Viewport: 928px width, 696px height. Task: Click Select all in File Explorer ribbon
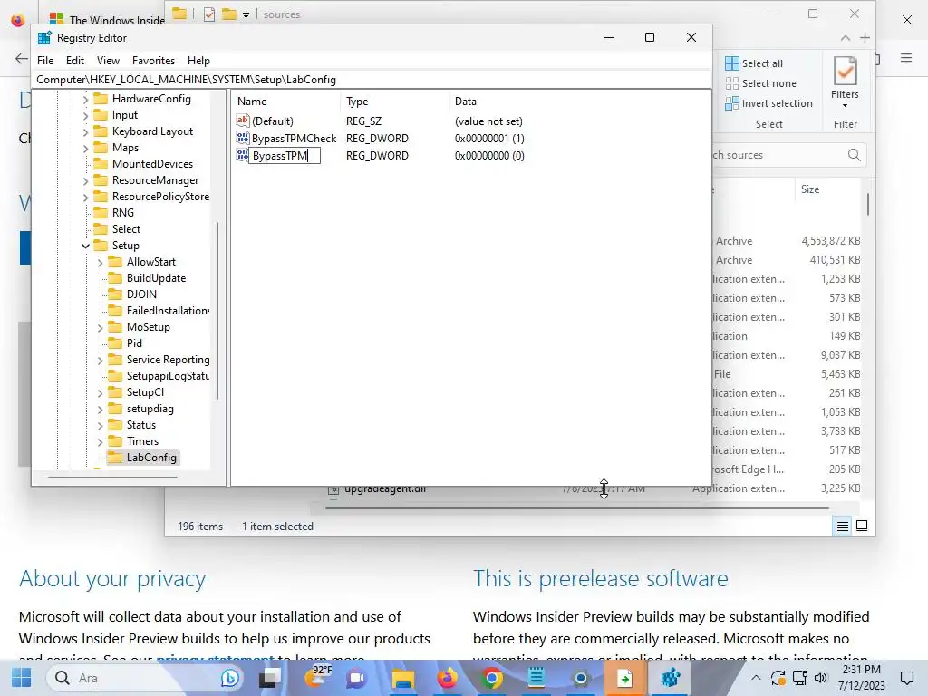pyautogui.click(x=754, y=63)
